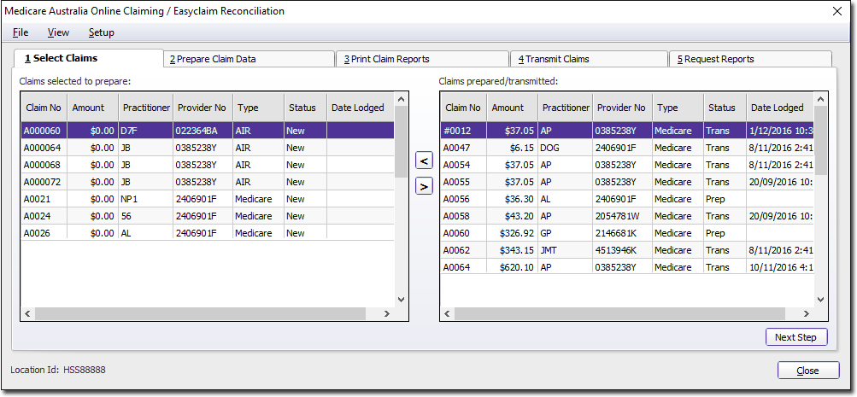Viewport: 857px width, 397px height.
Task: Switch to 3 Print Claim Reports tab
Action: coord(422,59)
